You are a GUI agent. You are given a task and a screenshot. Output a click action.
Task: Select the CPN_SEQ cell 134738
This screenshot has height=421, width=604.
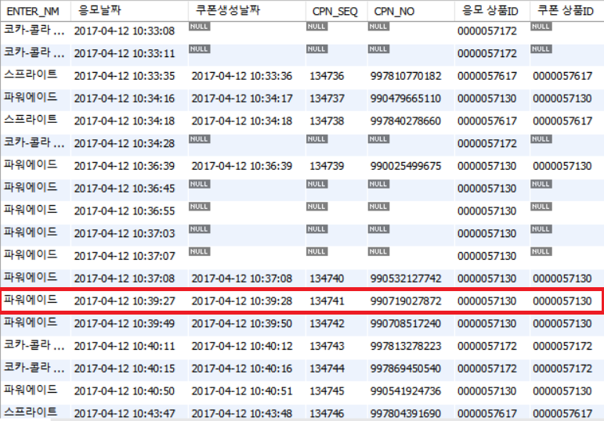[x=326, y=121]
